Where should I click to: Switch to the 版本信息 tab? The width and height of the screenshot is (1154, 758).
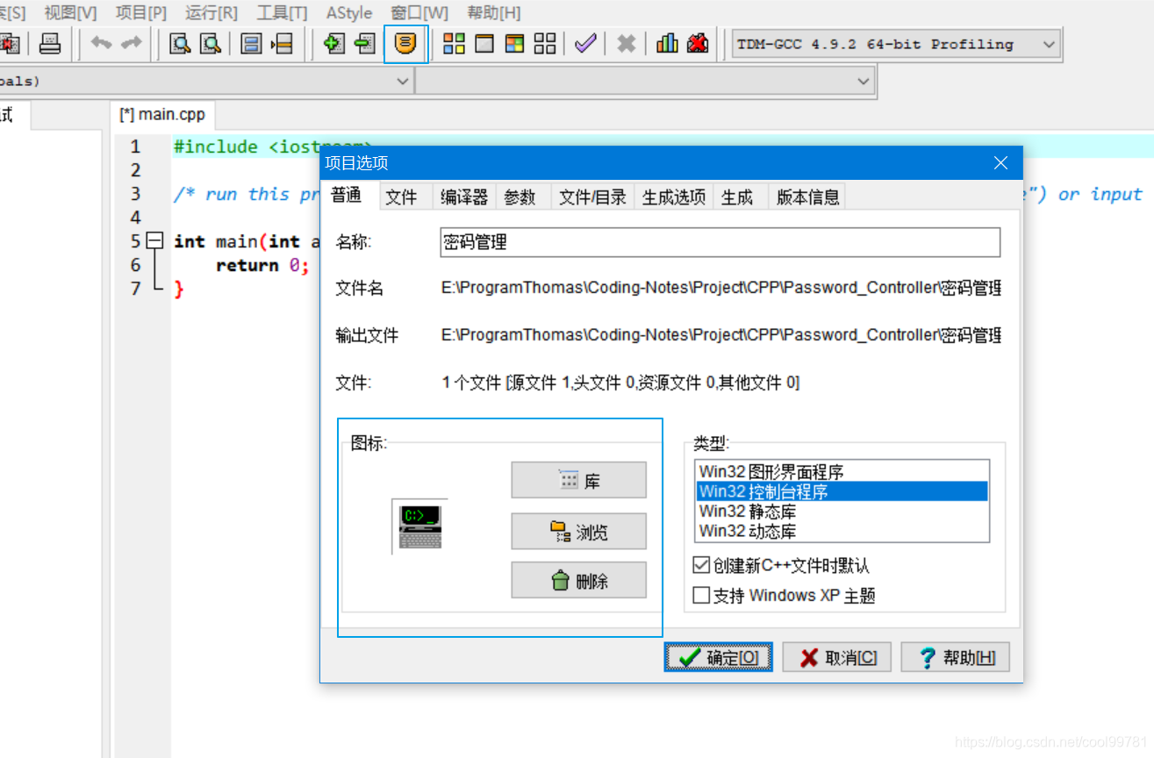(808, 197)
